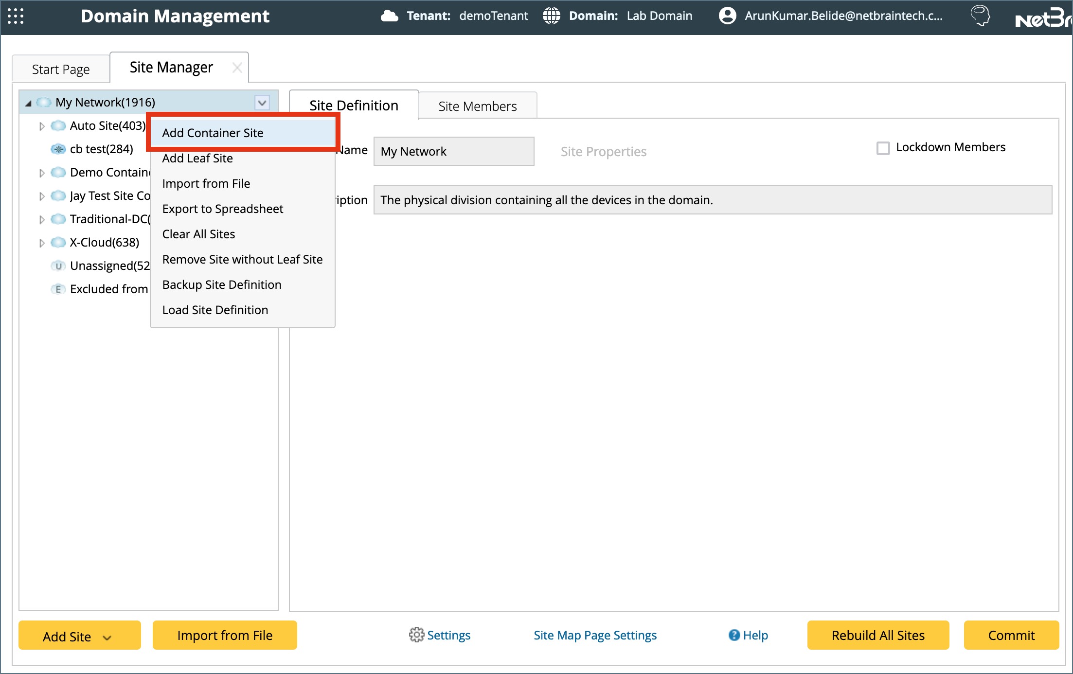Select Export to Spreadsheet menu entry
Image resolution: width=1073 pixels, height=674 pixels.
point(223,209)
